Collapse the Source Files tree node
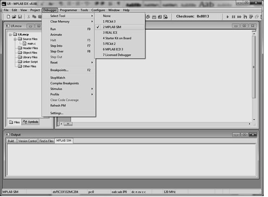Viewport: 268px width, 197px height. (15, 39)
